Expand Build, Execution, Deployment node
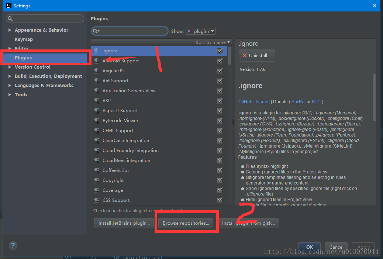 10,76
